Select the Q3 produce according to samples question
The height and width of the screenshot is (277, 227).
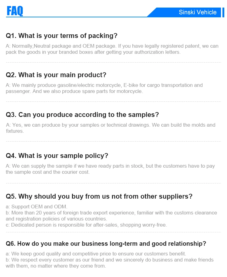pyautogui.click(x=82, y=115)
